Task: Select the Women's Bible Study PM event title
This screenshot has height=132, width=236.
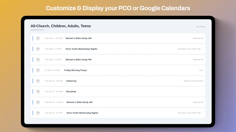Action: [78, 60]
